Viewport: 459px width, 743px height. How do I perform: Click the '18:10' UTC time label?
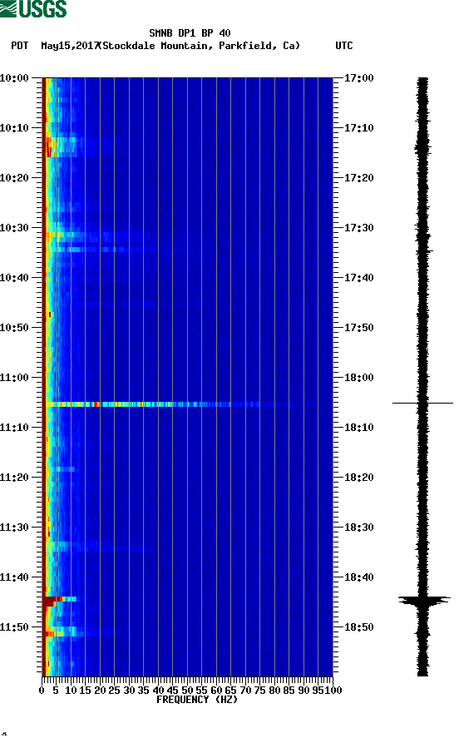coord(358,428)
